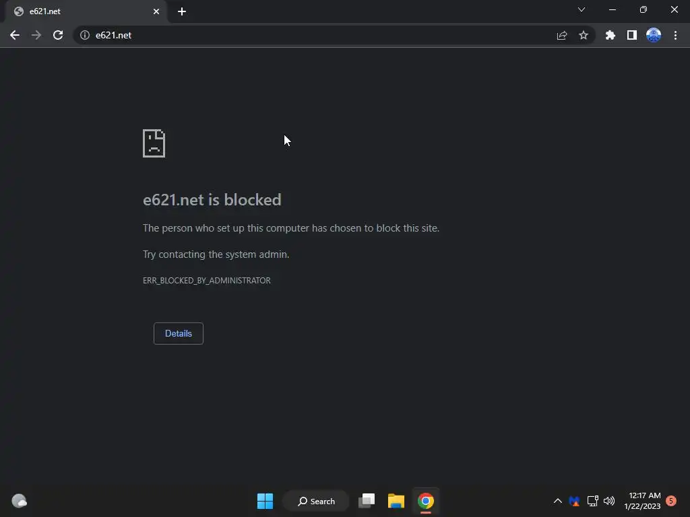The image size is (690, 517).
Task: Open the Windows Start menu
Action: 265,501
